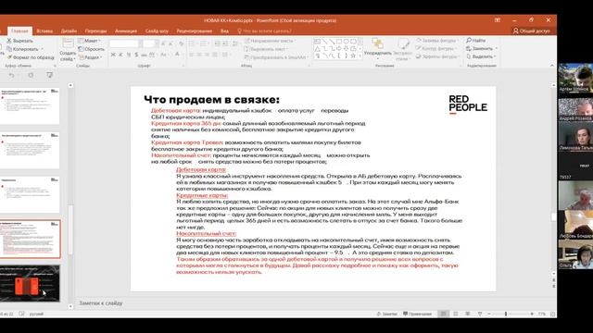Click the ribbon display options icon
This screenshot has height=333, width=593.
tap(498, 20)
